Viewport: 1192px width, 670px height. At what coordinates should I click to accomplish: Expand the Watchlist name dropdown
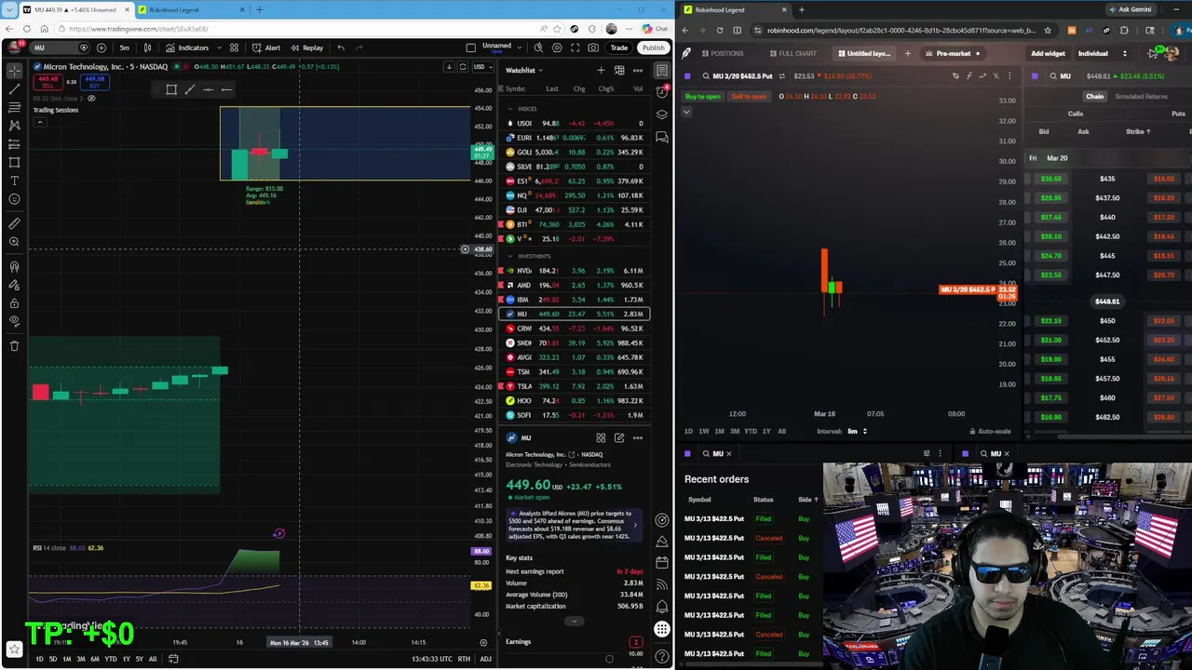523,71
